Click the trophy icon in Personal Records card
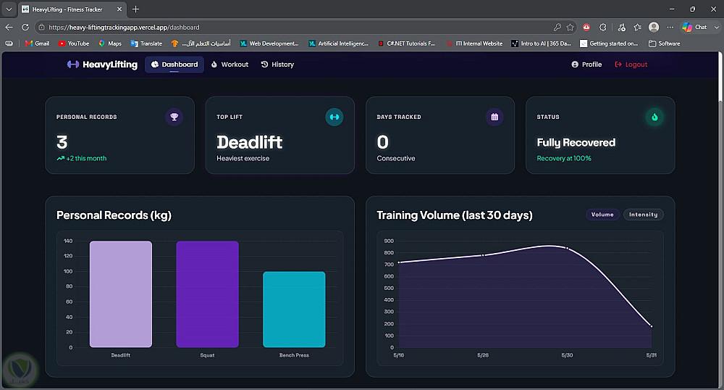Viewport: 724px width, 390px height. [174, 117]
